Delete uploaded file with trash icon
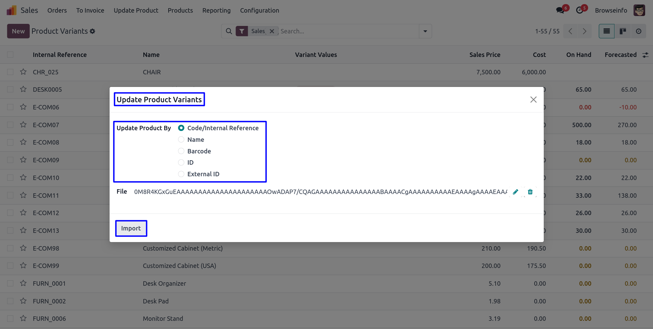 click(x=530, y=192)
